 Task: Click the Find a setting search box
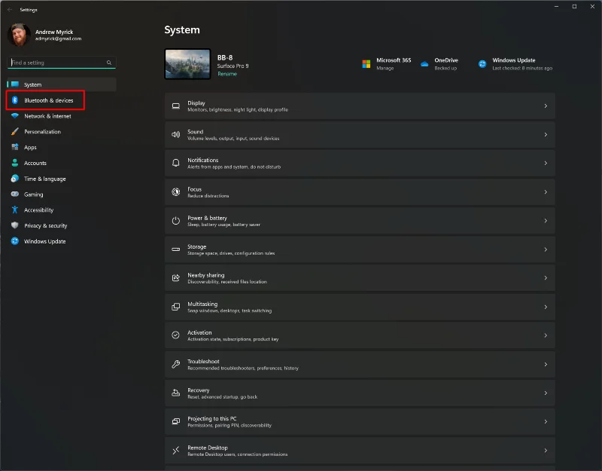click(62, 63)
